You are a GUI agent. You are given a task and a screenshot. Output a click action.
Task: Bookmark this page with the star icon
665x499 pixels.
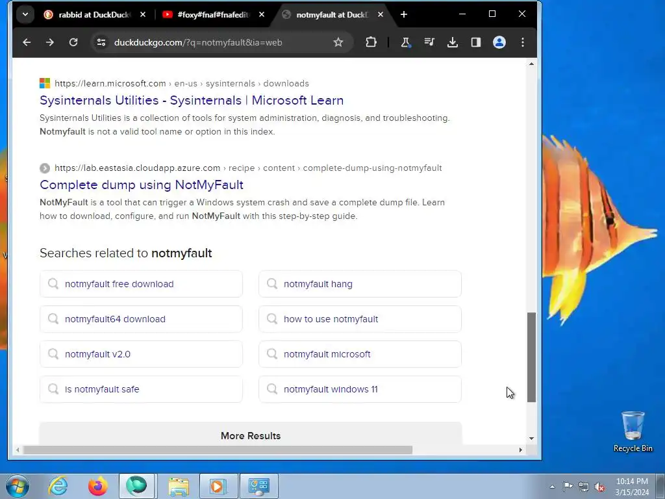(x=338, y=42)
